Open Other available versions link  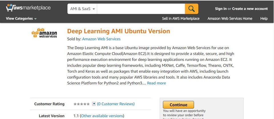tap(102, 116)
